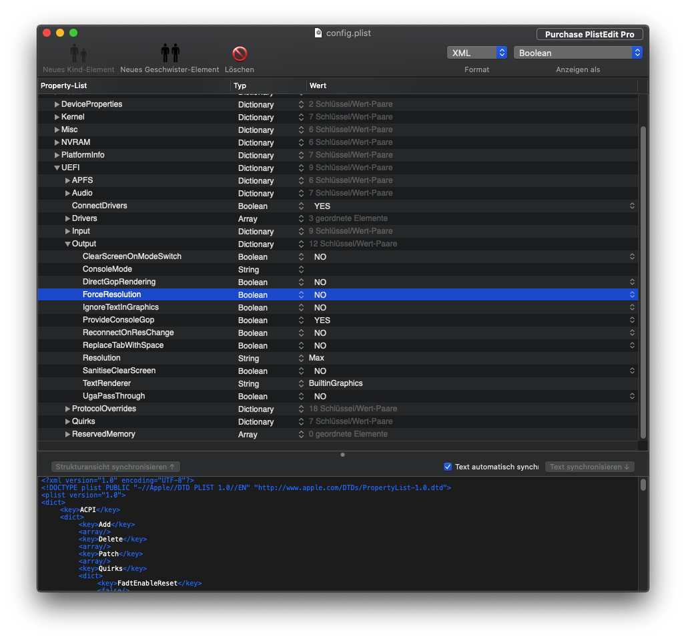
Task: Open type stepper for ConsoleMode row
Action: click(301, 269)
